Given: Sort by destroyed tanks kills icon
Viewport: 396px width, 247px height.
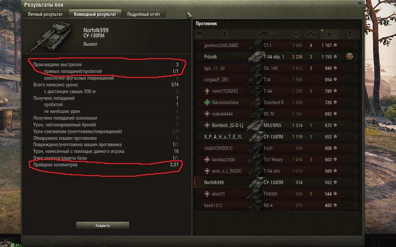Looking at the screenshot, I should pyautogui.click(x=311, y=34).
